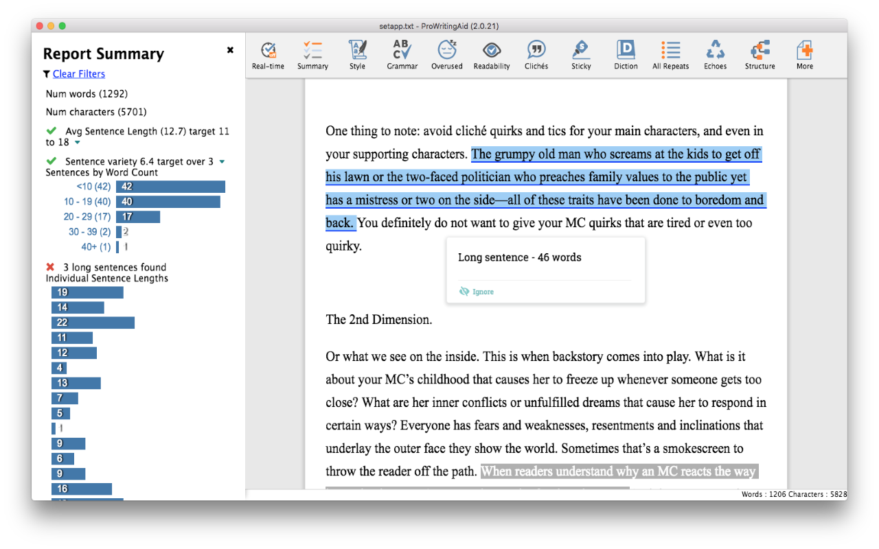Show More report options
Viewport: 879px width, 549px height.
click(x=804, y=55)
